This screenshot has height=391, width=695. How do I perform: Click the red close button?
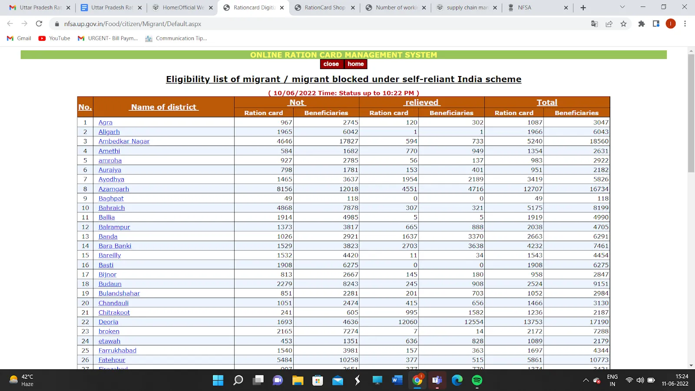click(x=331, y=64)
